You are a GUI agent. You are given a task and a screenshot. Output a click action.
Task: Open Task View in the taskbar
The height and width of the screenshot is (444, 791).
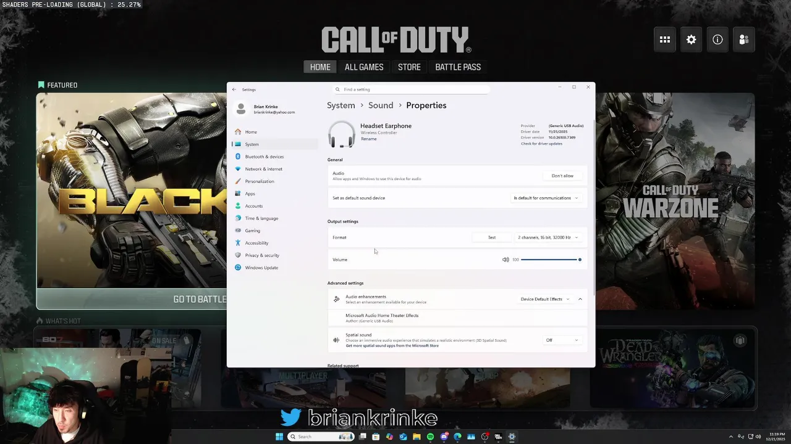point(363,437)
